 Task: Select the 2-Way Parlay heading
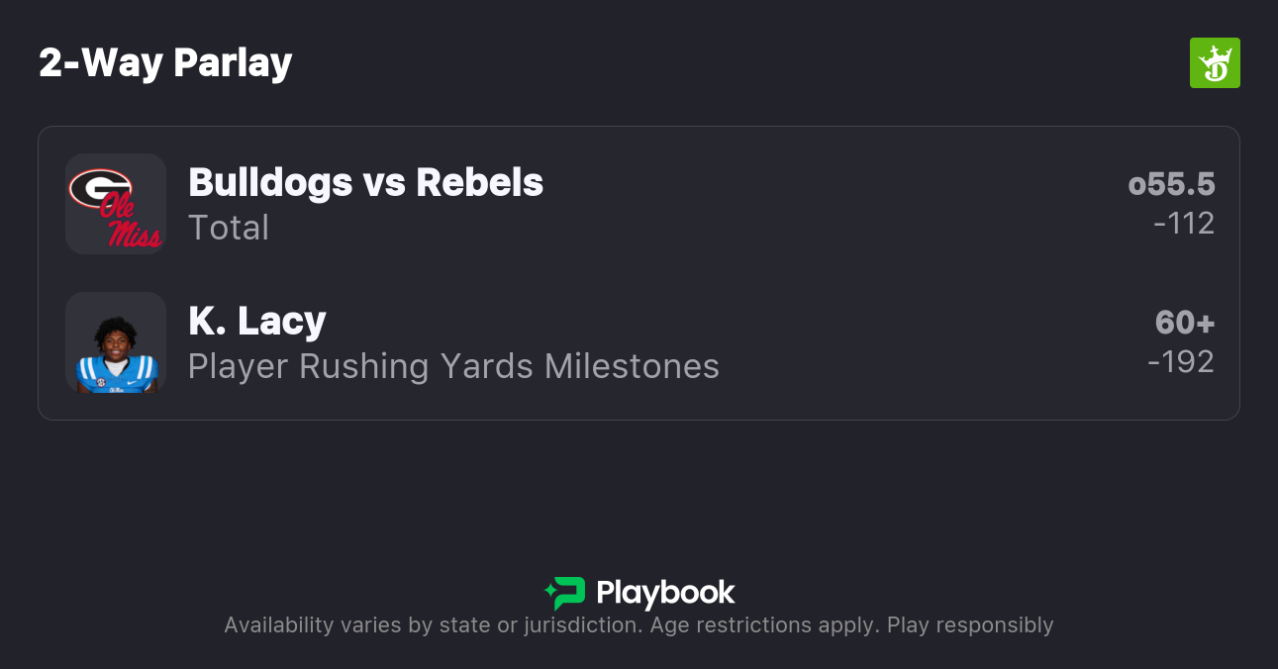pos(165,63)
